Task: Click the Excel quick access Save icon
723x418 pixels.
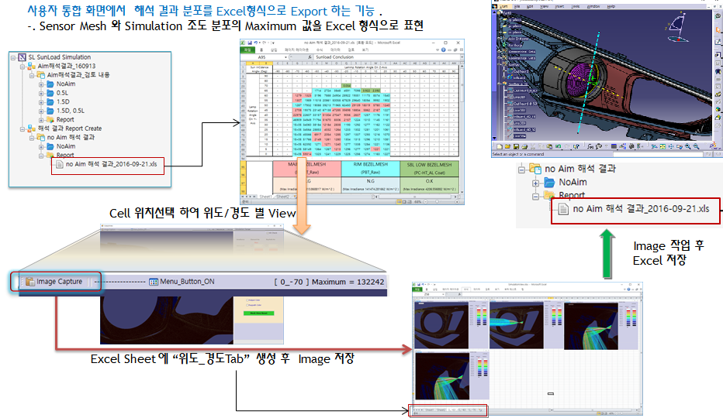Action: (251, 43)
